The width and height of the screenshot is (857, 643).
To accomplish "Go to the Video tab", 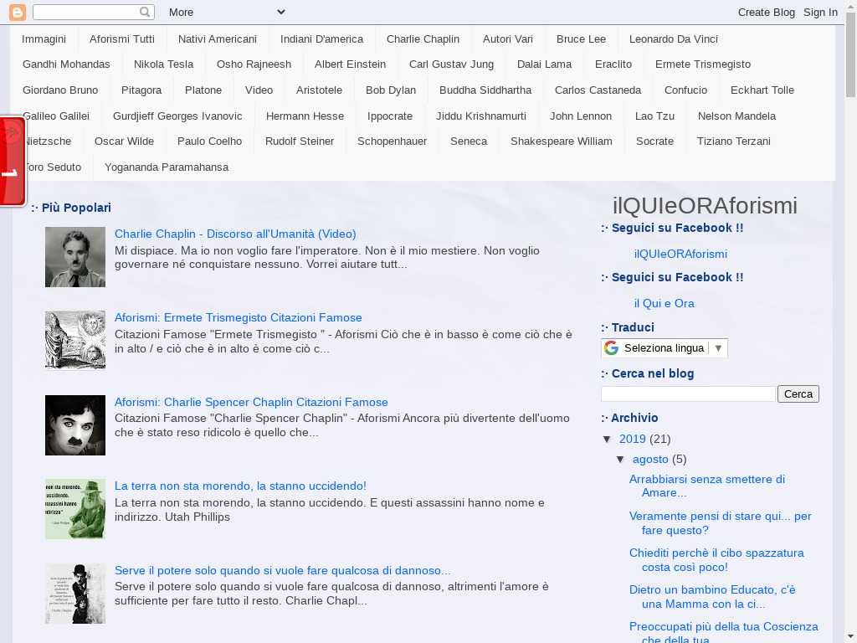I will tap(259, 90).
